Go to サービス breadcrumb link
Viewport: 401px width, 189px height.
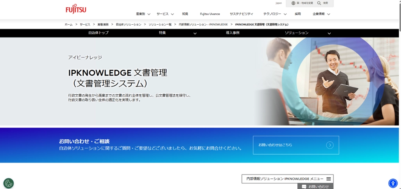coord(85,25)
